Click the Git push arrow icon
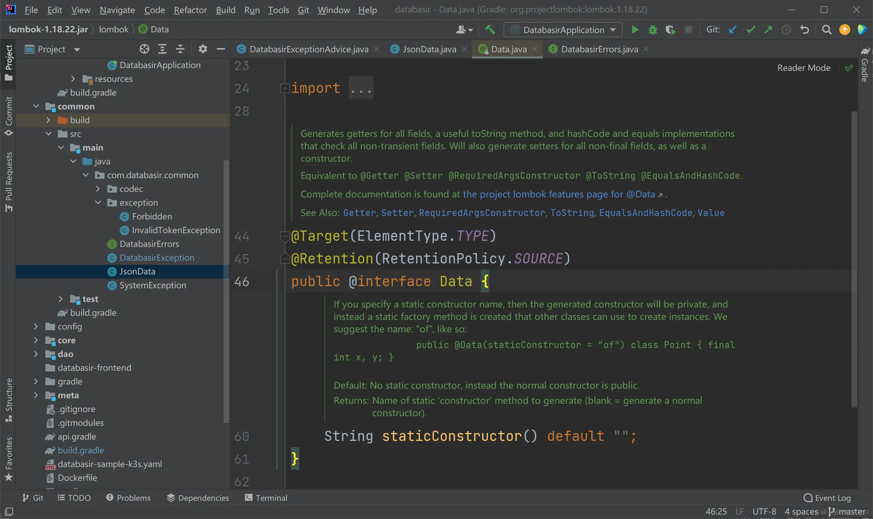The image size is (873, 519). point(768,30)
